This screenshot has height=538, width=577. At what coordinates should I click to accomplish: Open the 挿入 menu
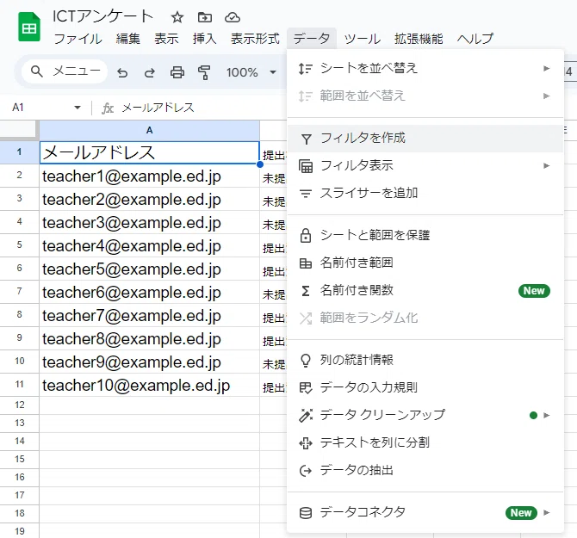point(205,39)
